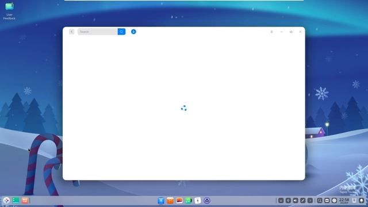This screenshot has height=207, width=368.
Task: Open the launcher from the dock
Action: pos(6,201)
